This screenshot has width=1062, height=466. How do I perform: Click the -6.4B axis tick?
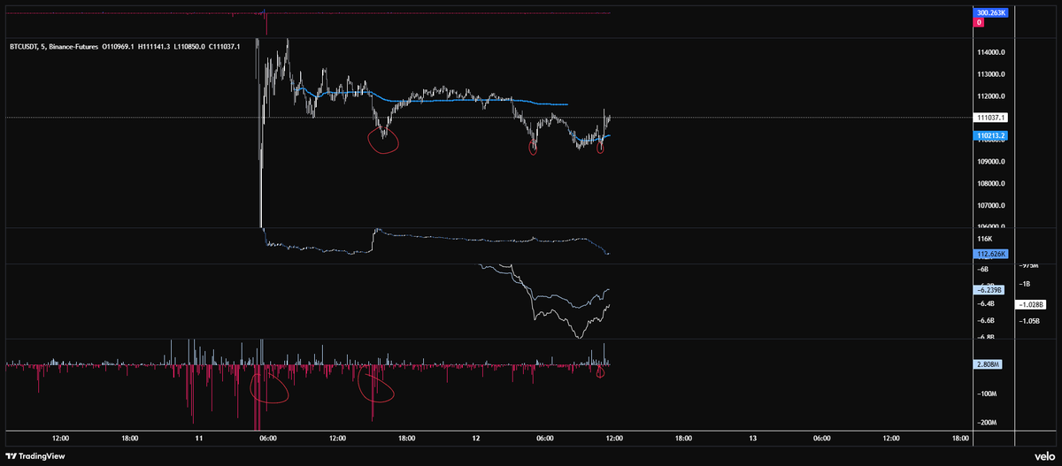click(x=984, y=302)
